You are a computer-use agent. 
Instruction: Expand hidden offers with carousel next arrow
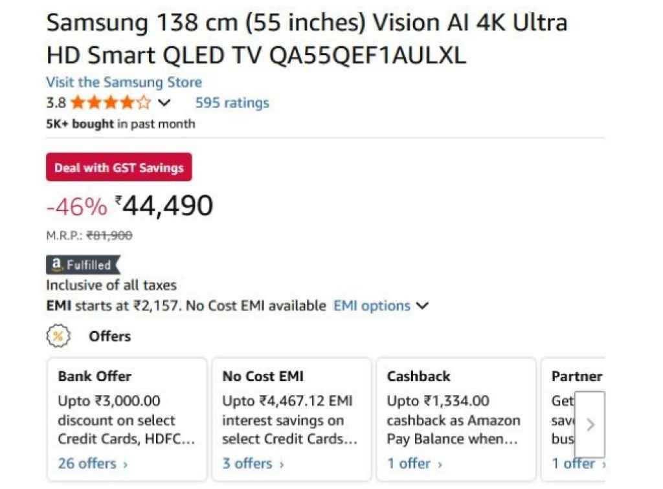(x=590, y=425)
